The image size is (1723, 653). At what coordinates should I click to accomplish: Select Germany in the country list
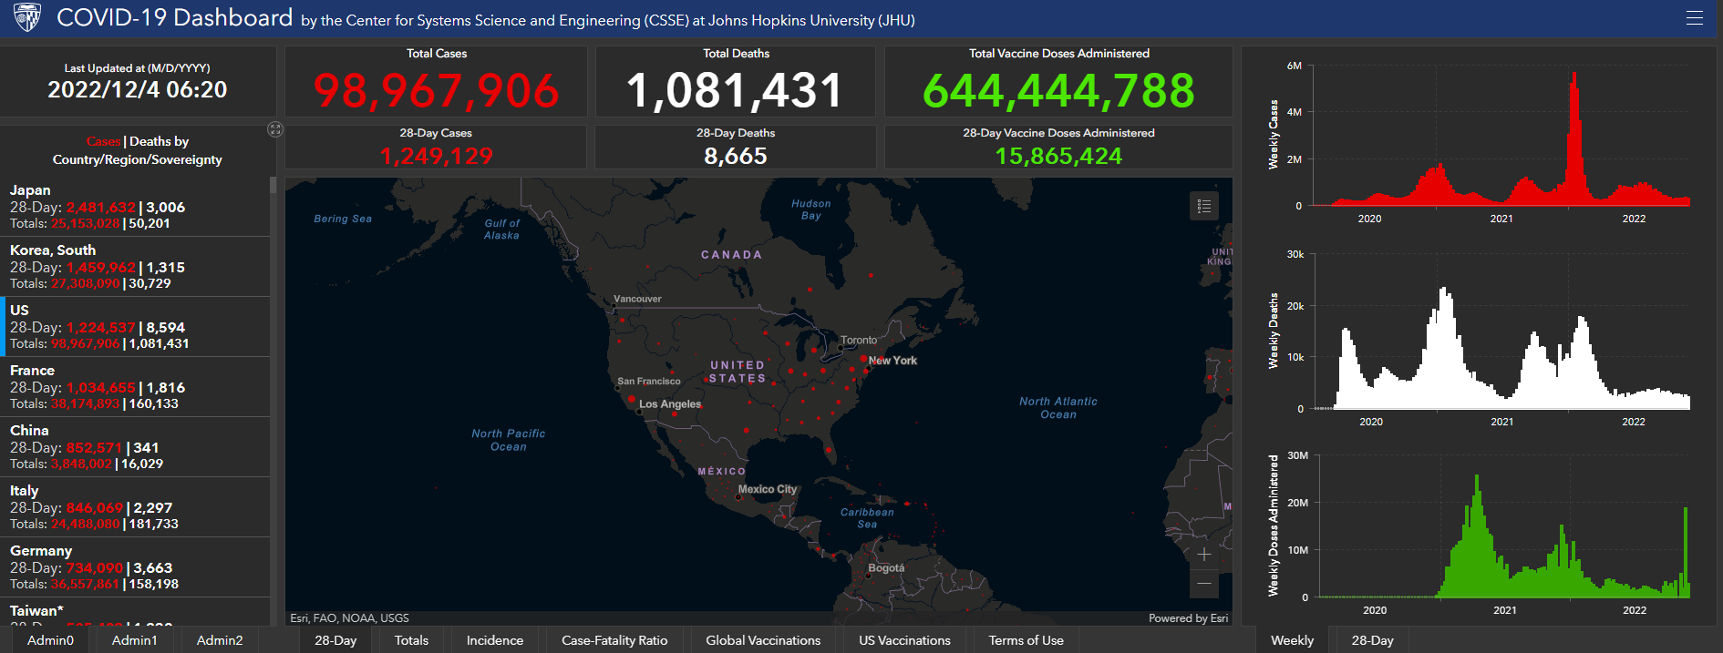pos(135,567)
